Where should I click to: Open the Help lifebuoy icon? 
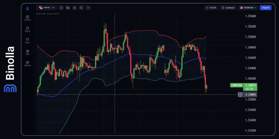(x=28, y=51)
